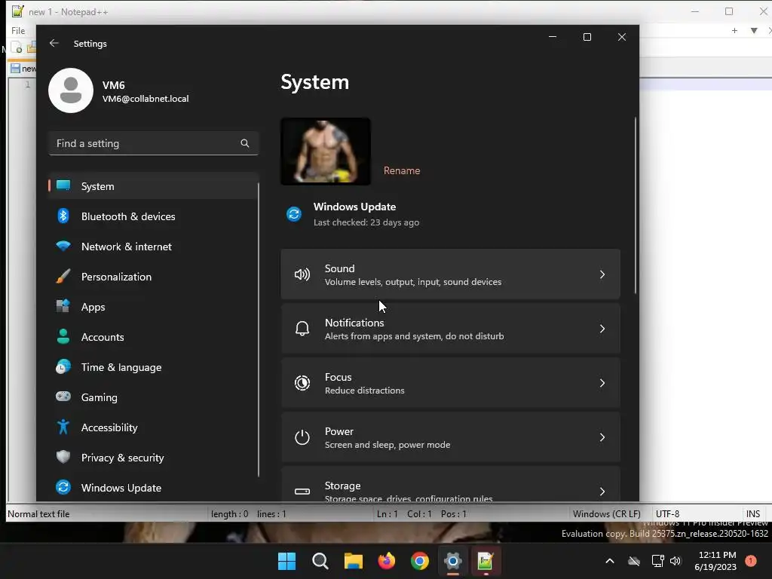Expand the Power settings row
The width and height of the screenshot is (772, 579).
pos(451,437)
